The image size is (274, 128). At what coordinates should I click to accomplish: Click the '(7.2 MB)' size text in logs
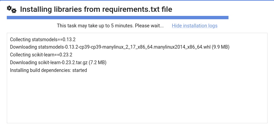97,62
